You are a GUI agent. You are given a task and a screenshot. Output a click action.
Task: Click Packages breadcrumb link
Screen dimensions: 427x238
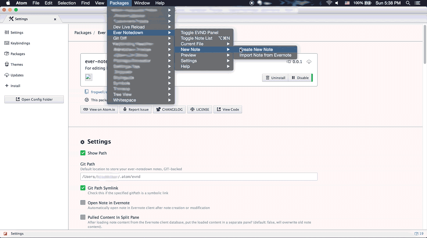coord(83,33)
